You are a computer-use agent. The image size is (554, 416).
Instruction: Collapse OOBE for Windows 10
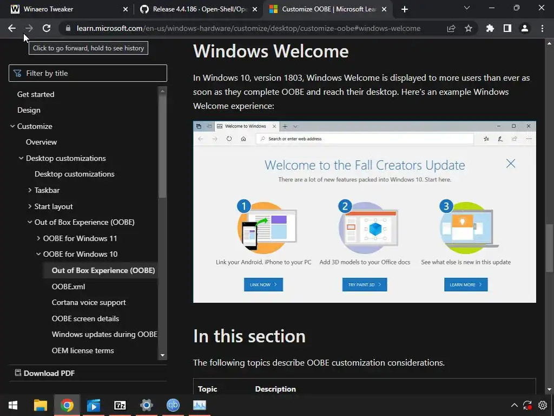(38, 254)
